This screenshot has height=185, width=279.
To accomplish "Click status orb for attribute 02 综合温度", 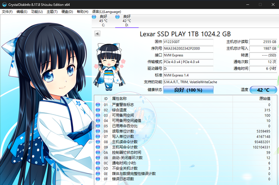I will click(x=98, y=110).
